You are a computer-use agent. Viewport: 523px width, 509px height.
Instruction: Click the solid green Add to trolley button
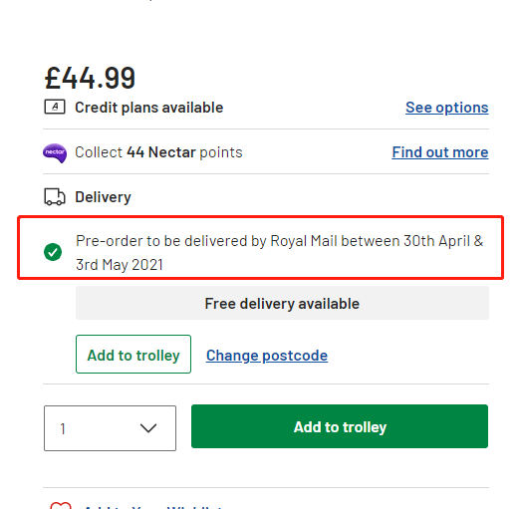click(340, 426)
